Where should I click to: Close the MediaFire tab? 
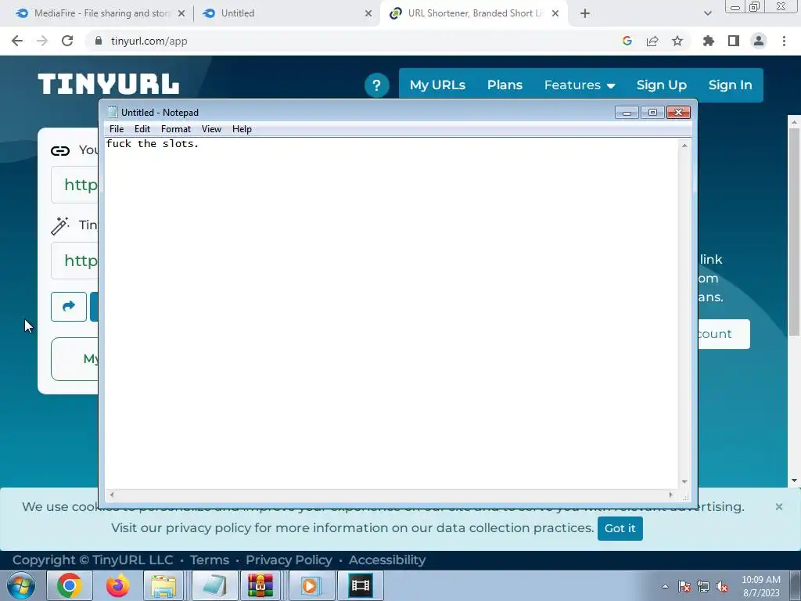point(181,13)
